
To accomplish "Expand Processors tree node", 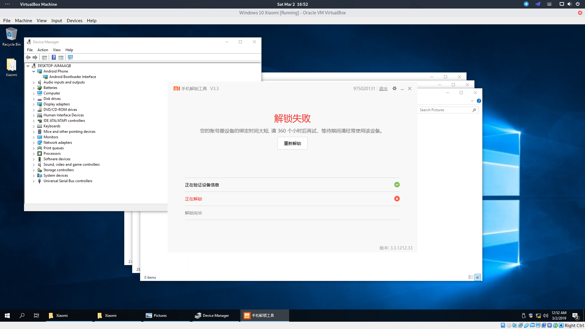I will (34, 154).
